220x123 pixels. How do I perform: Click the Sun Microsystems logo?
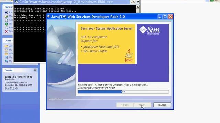click(x=150, y=30)
